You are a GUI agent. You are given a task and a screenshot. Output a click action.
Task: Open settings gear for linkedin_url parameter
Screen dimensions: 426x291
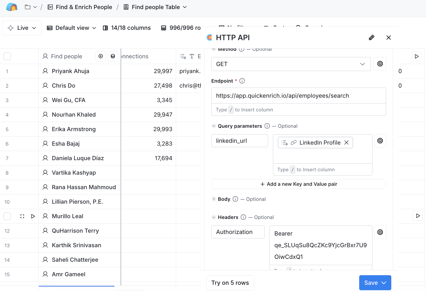click(x=380, y=141)
